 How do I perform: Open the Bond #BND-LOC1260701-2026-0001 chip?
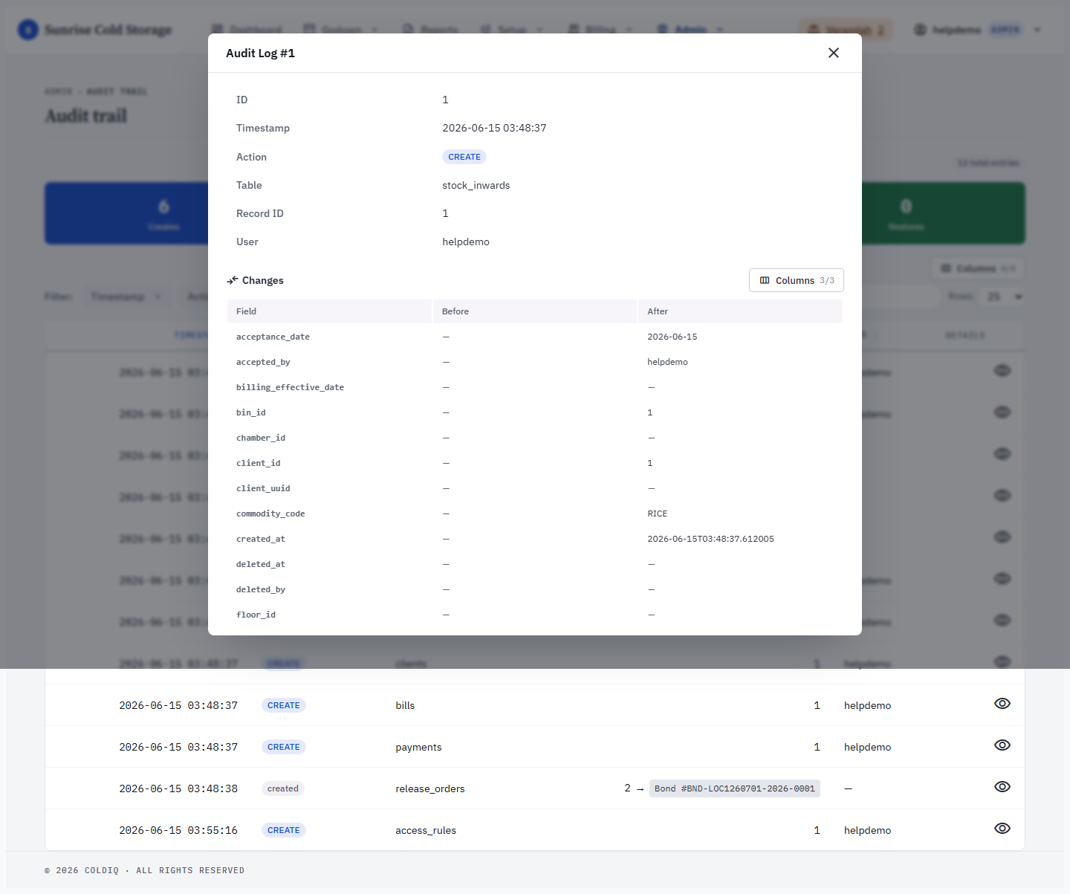click(735, 788)
